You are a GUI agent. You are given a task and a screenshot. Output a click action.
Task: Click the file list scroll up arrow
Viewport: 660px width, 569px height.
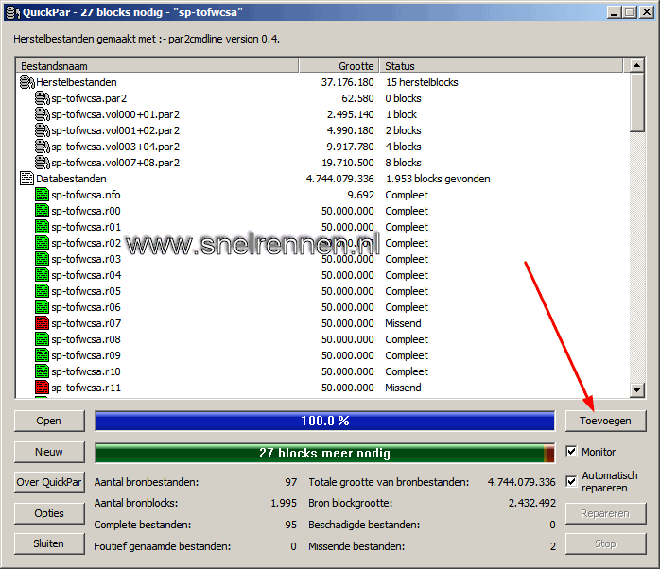coord(637,65)
